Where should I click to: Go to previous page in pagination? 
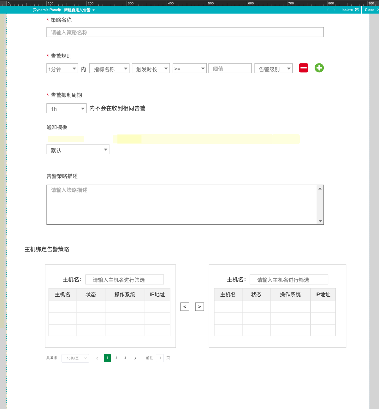[x=97, y=358]
